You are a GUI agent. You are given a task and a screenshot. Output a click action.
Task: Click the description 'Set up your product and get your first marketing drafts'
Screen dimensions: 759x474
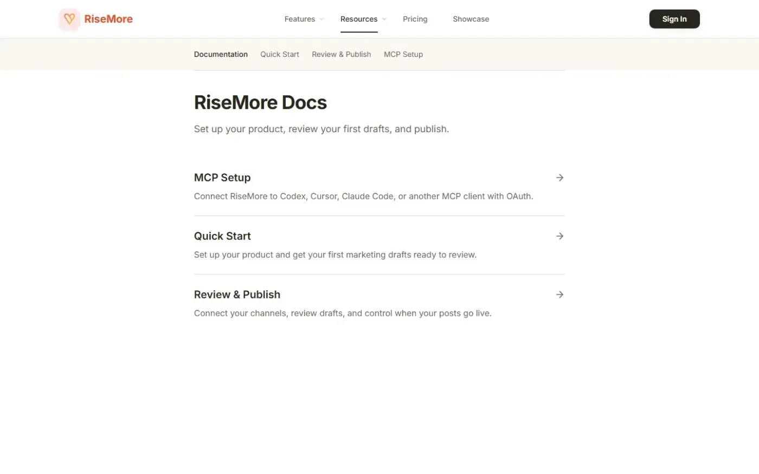pos(336,255)
